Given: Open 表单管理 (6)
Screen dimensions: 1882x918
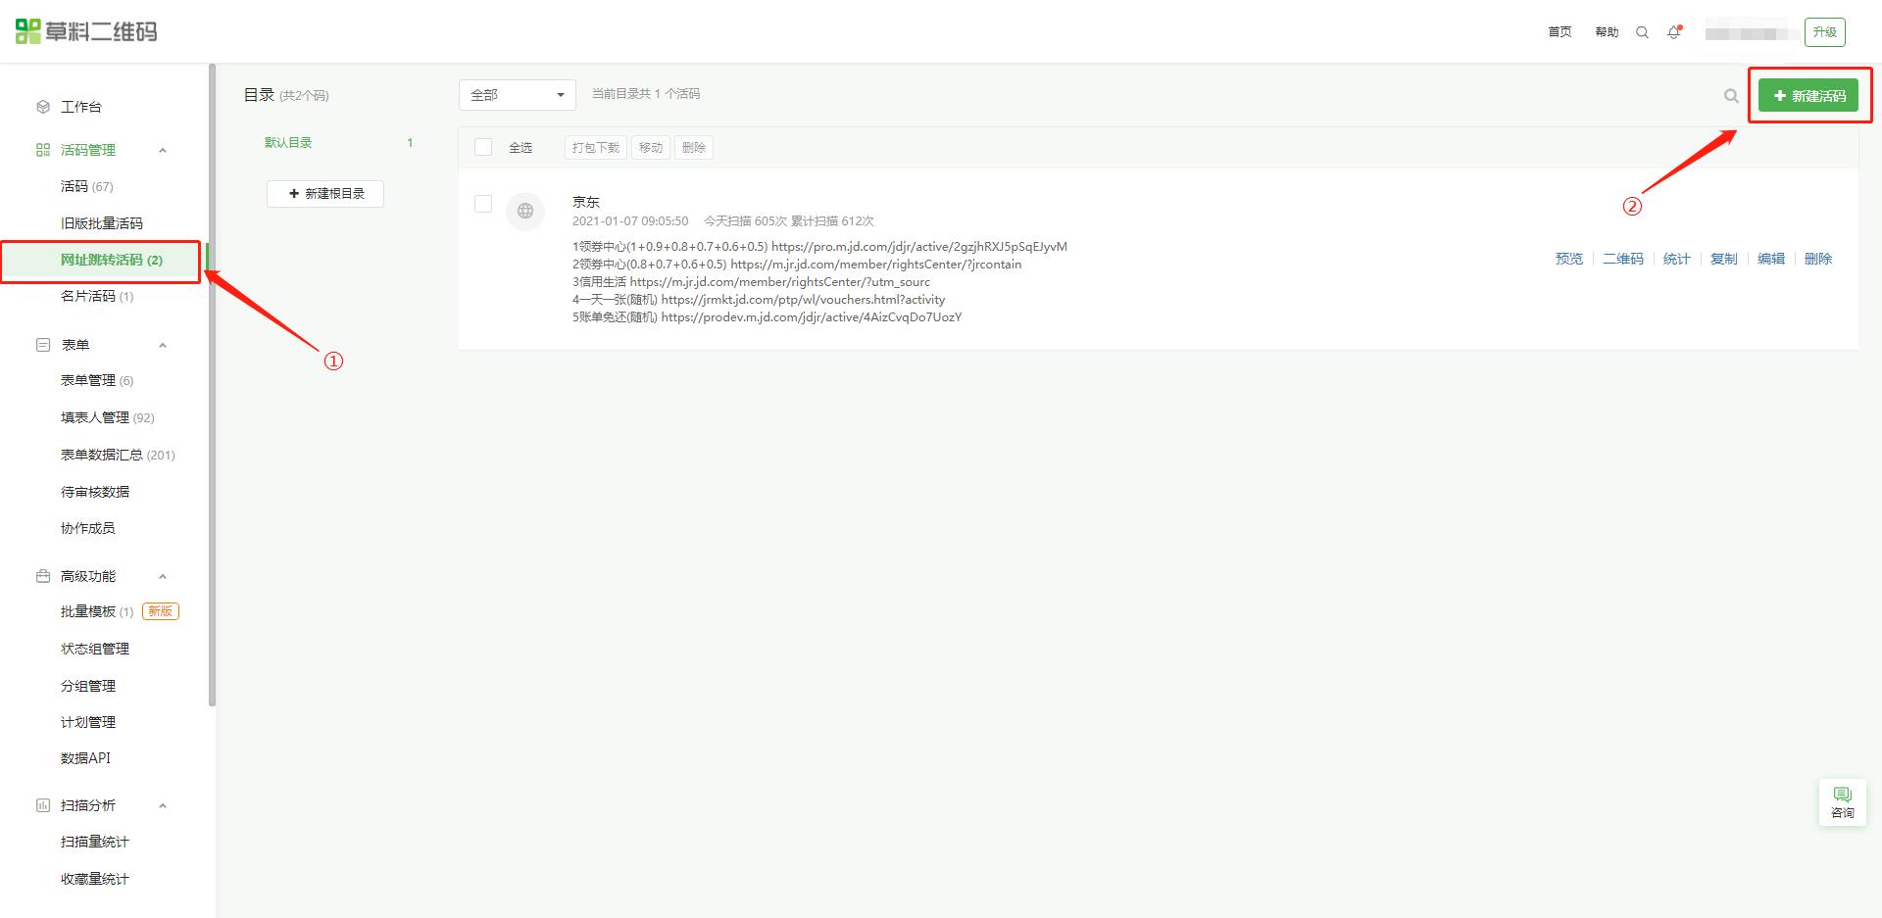Looking at the screenshot, I should pos(97,380).
